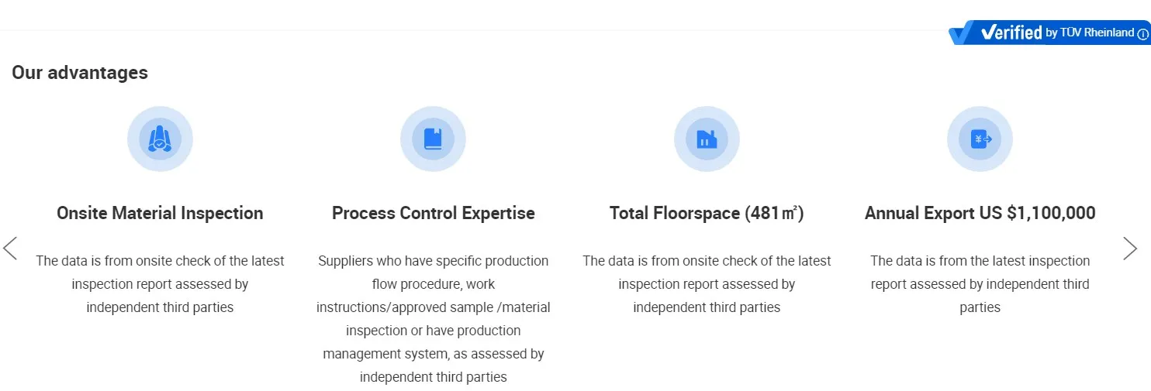Viewport: 1151px width, 391px height.
Task: Click the Total Floorspace (481㎡) heading
Action: coord(707,213)
